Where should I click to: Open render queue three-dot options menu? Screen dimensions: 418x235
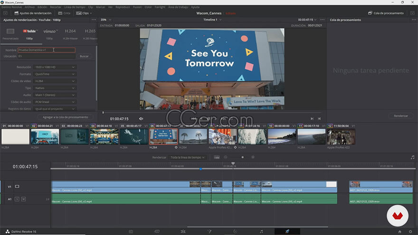pyautogui.click(x=414, y=20)
